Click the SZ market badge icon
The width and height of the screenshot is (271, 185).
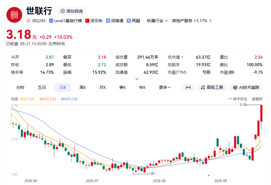(x=29, y=21)
